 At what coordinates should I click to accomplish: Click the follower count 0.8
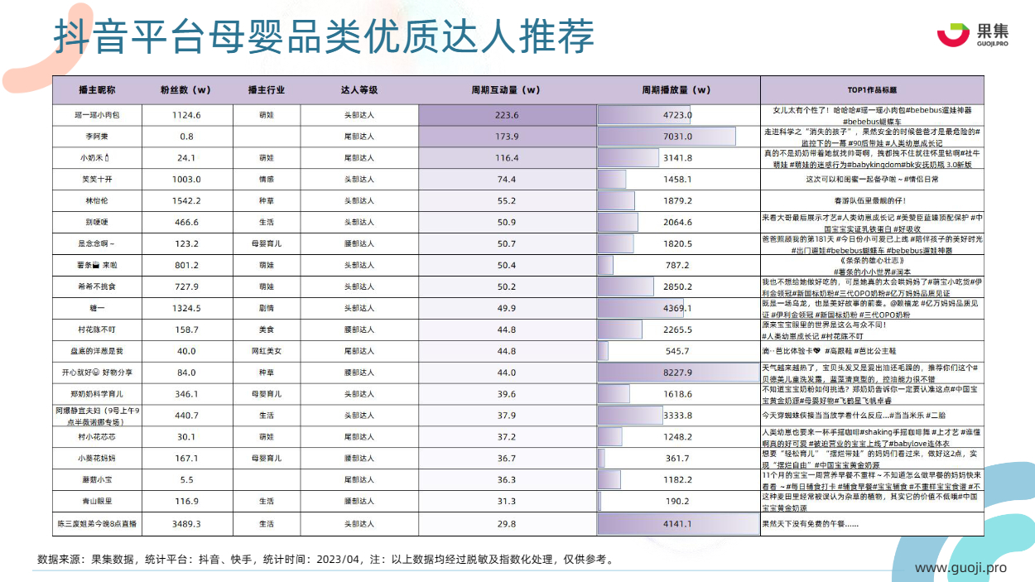(x=186, y=137)
